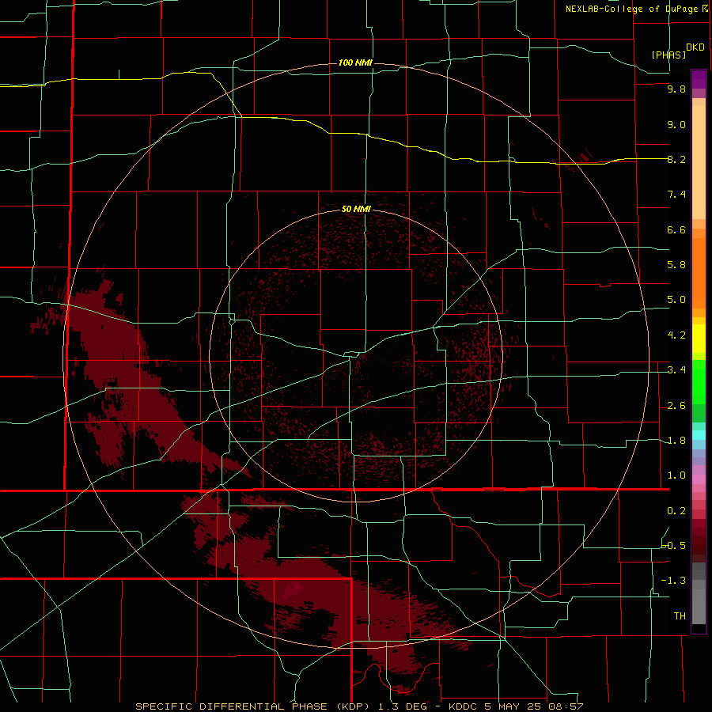Image resolution: width=712 pixels, height=712 pixels.
Task: Click the [PHAS] label near the legend
Action: (x=668, y=55)
